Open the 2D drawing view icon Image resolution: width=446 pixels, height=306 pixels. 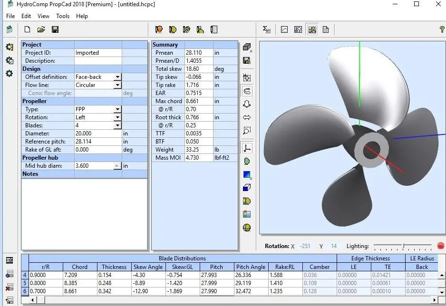[x=298, y=29]
